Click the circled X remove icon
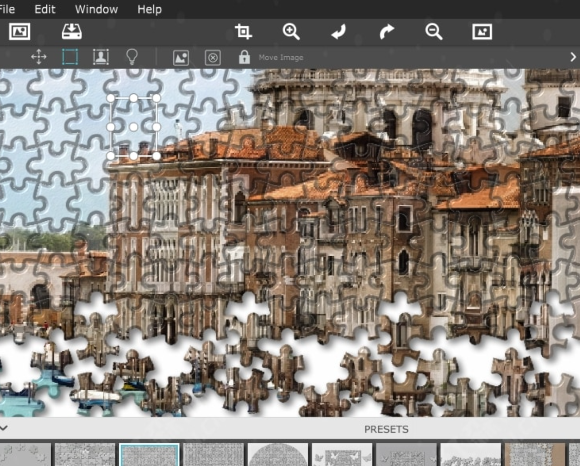Viewport: 580px width, 466px height. pyautogui.click(x=213, y=58)
